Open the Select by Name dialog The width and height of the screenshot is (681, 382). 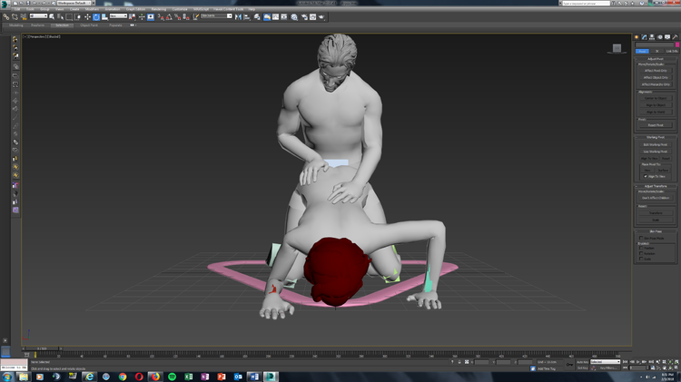pyautogui.click(x=60, y=17)
